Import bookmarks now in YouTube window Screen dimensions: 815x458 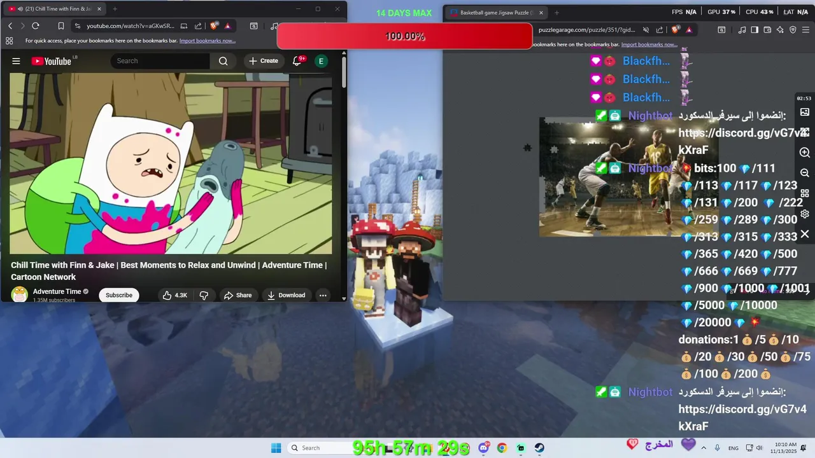[208, 41]
